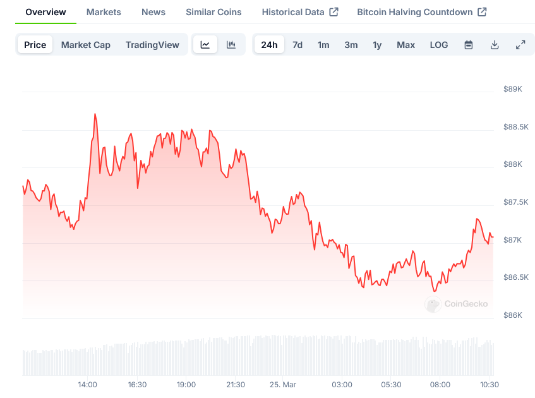Image resolution: width=535 pixels, height=398 pixels.
Task: Toggle LOG scale
Action: point(439,45)
